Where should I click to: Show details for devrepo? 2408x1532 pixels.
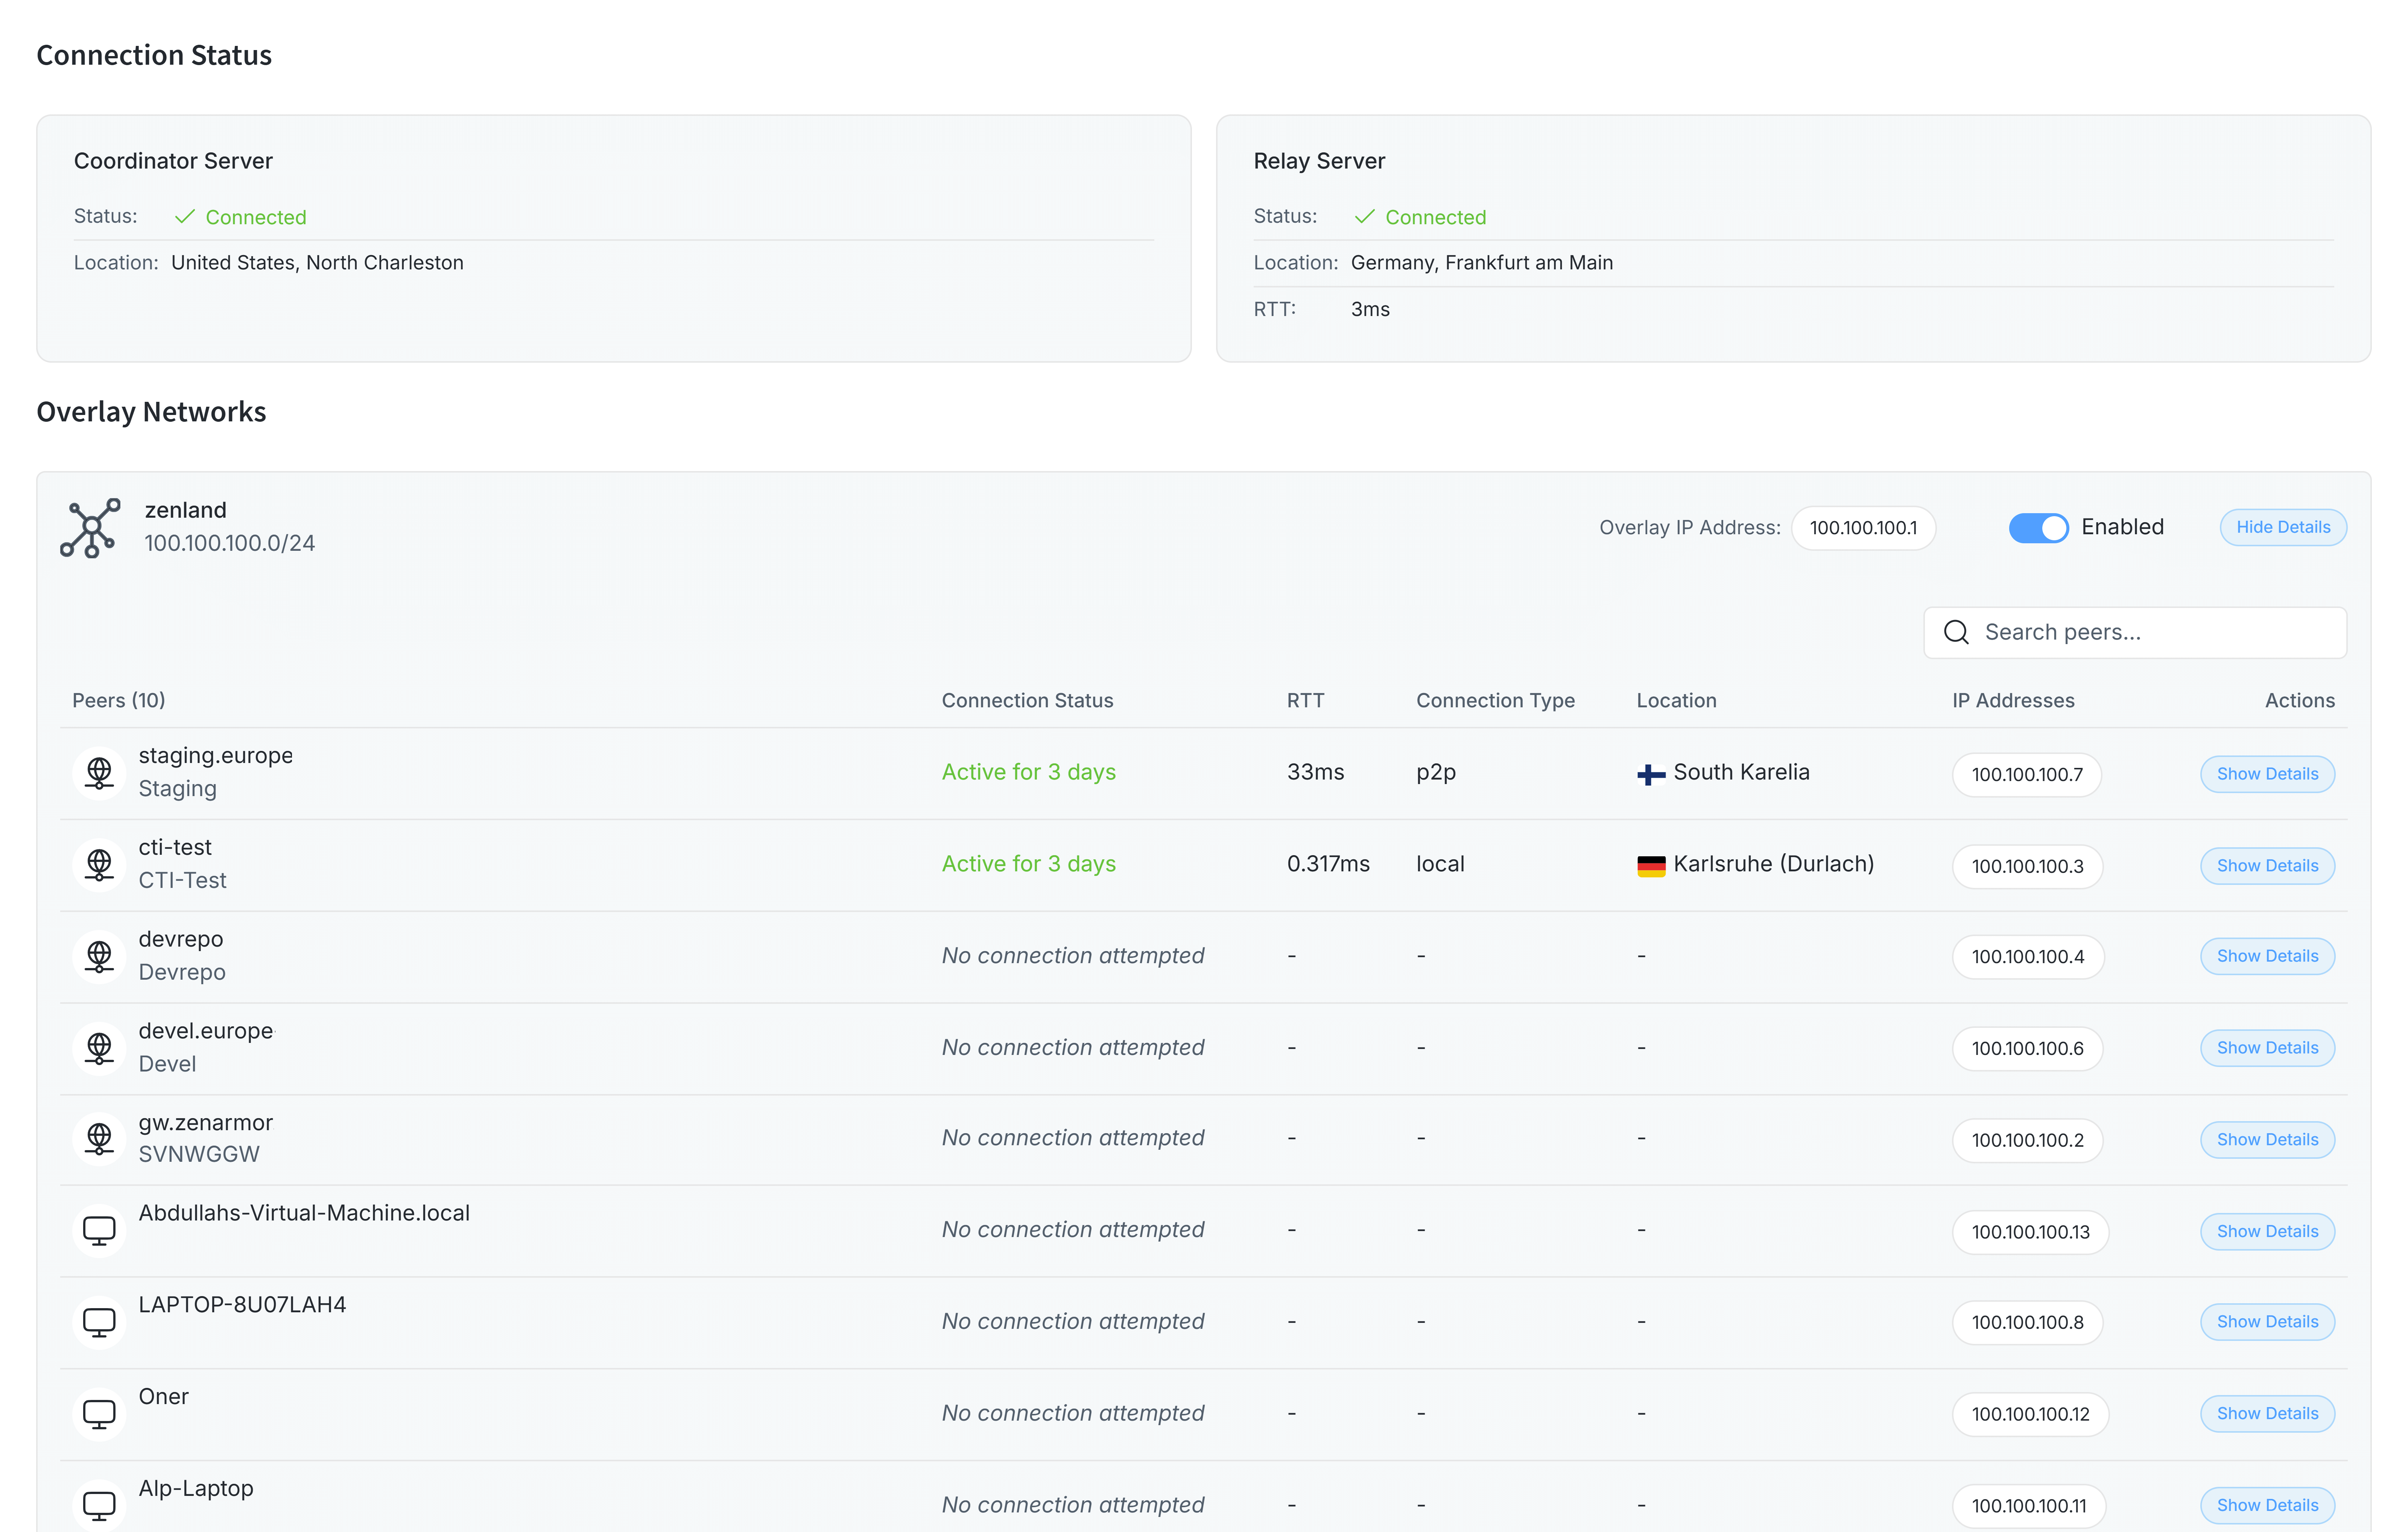tap(2267, 956)
